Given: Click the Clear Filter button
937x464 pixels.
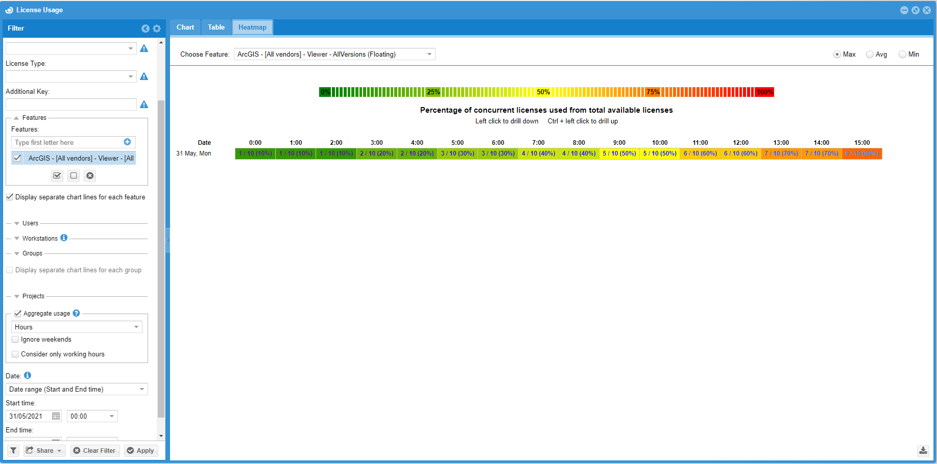Looking at the screenshot, I should click(94, 451).
